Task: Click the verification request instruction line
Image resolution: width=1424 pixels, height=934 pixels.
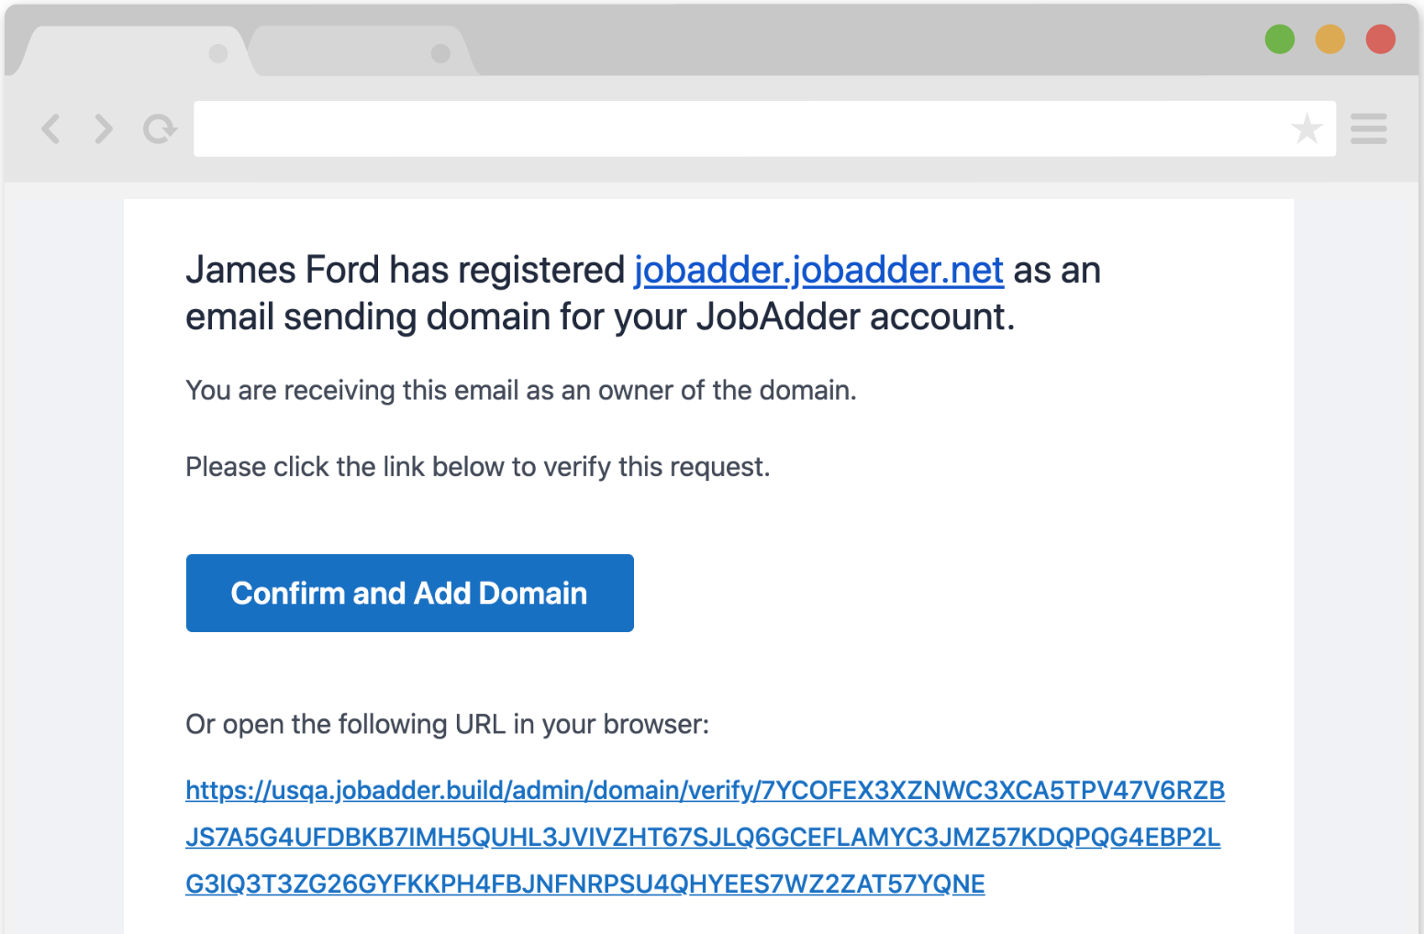Action: click(x=478, y=466)
